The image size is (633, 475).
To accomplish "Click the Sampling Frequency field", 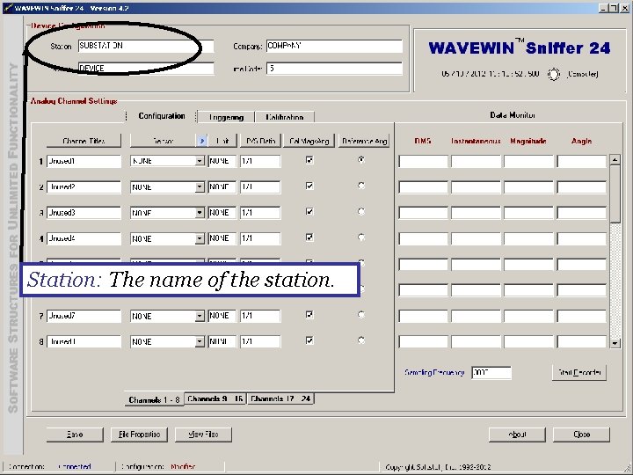I will coord(491,372).
